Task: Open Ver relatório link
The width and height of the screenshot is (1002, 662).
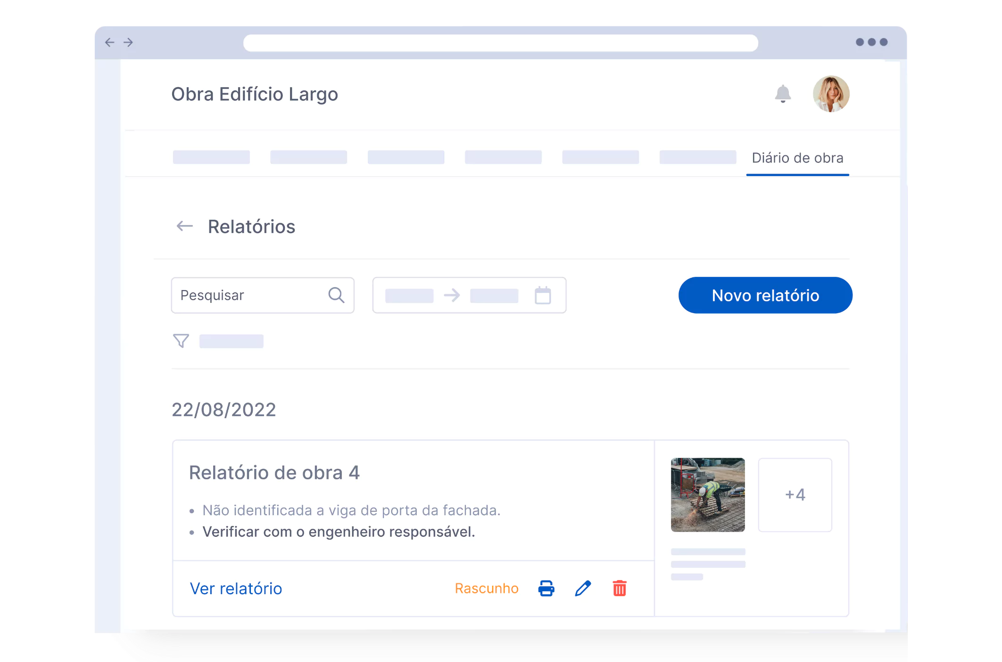Action: 236,588
